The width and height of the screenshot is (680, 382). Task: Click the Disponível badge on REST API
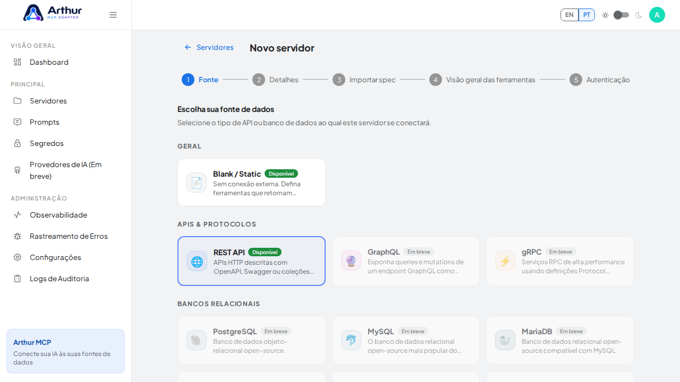click(x=265, y=252)
